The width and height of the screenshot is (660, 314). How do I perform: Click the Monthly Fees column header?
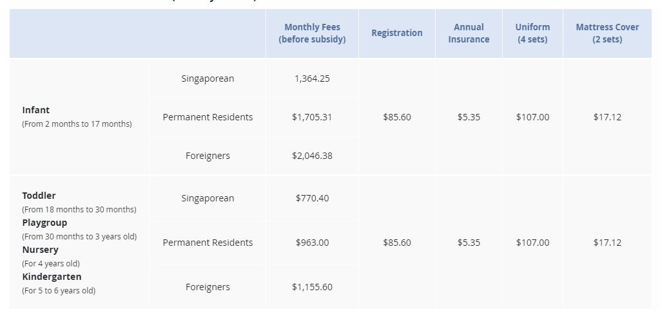(x=312, y=33)
